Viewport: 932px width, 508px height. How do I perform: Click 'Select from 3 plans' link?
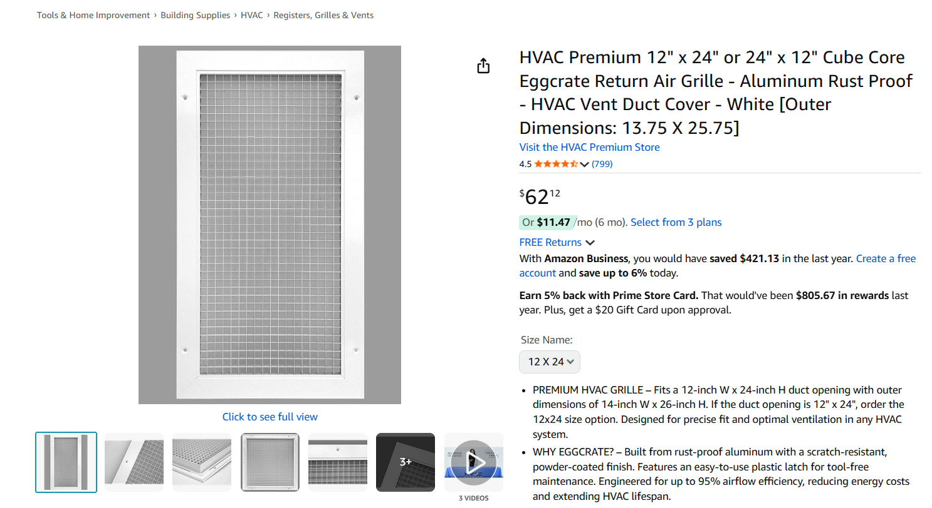tap(676, 222)
